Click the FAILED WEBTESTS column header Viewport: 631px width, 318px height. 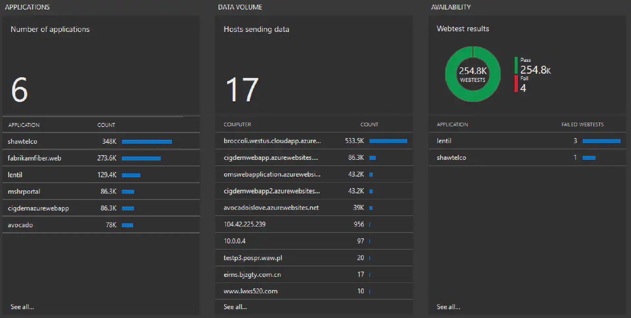point(582,124)
